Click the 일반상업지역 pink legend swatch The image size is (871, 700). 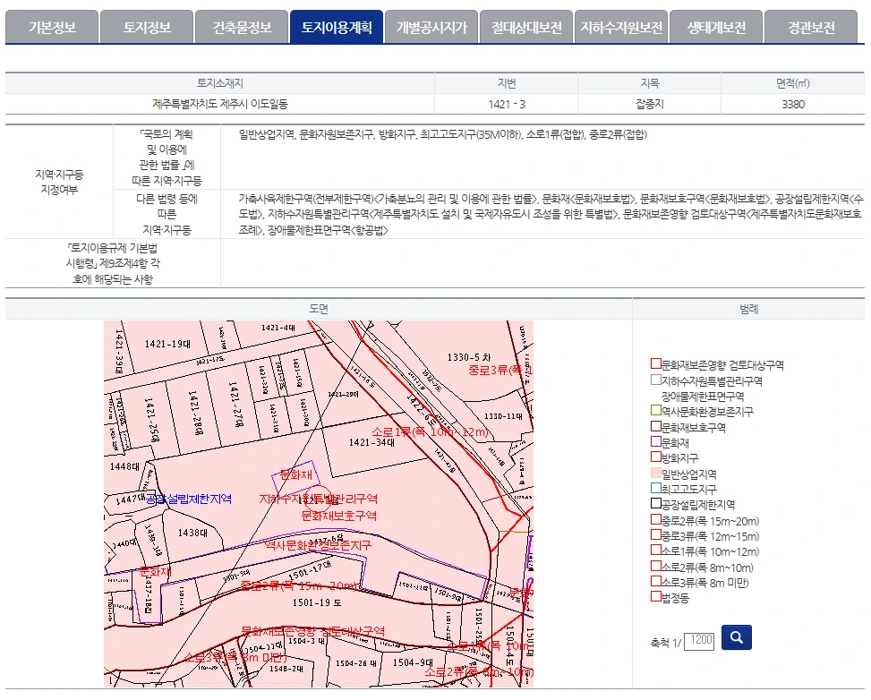point(655,472)
